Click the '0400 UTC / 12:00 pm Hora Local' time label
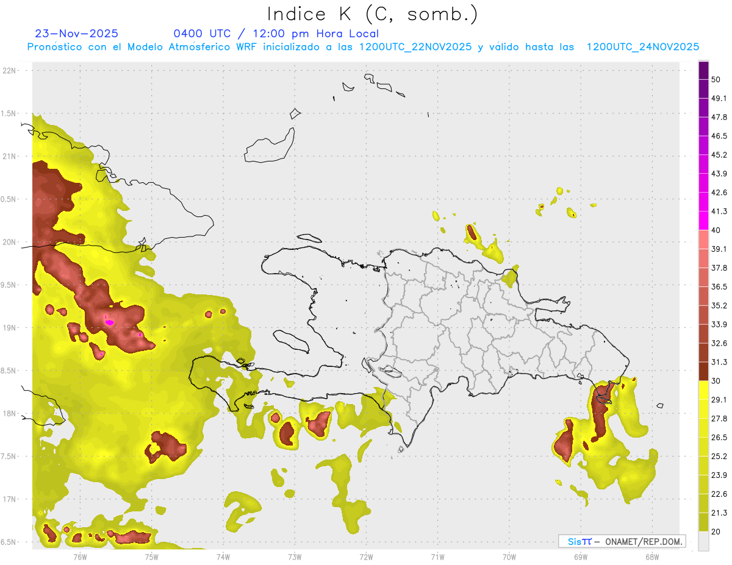Screen dimensions: 732x565 [276, 34]
